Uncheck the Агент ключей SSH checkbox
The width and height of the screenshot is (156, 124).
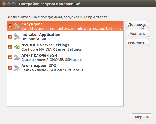coord(10,57)
